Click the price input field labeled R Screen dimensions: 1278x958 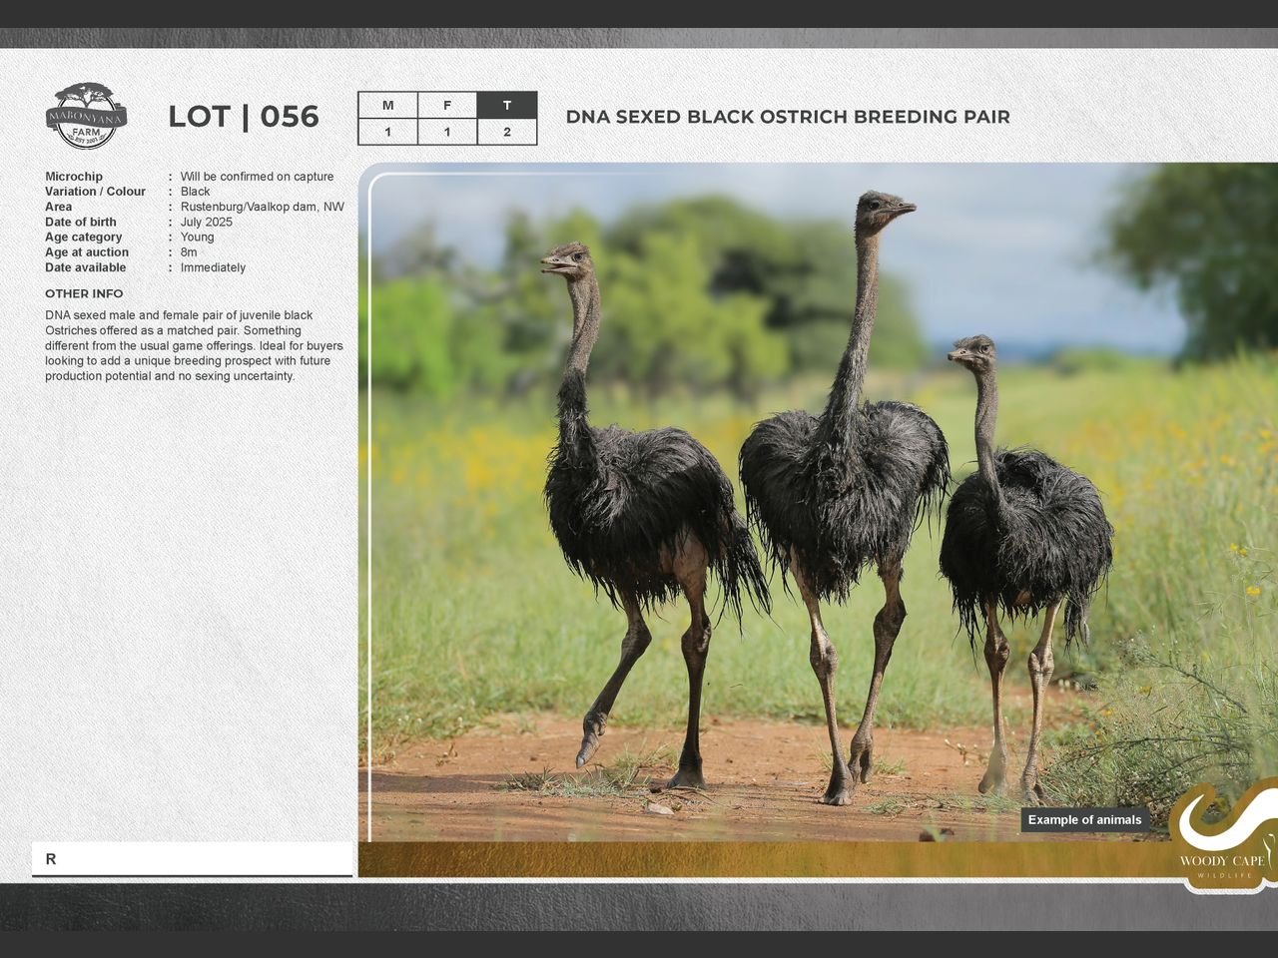click(192, 858)
